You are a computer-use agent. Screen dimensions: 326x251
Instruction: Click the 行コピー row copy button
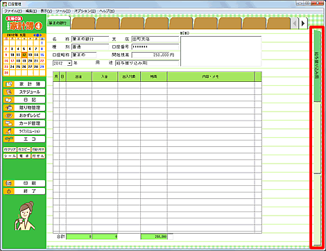point(24,150)
